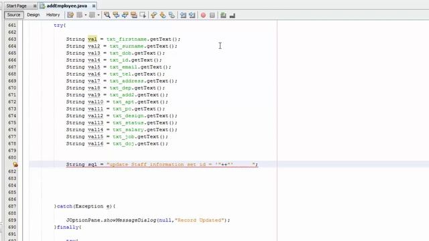Viewport: 429px width, 241px height.
Task: Toggle Highlight Search toolbar icon
Action: click(x=134, y=15)
